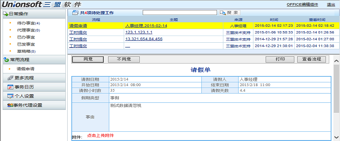The image size is (340, 141).
Task: Select 请假申请 under 常用流程
Action: pyautogui.click(x=26, y=69)
